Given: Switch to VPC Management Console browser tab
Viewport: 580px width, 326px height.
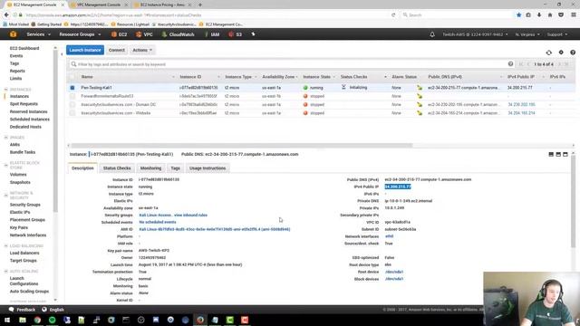Looking at the screenshot, I should coord(99,5).
